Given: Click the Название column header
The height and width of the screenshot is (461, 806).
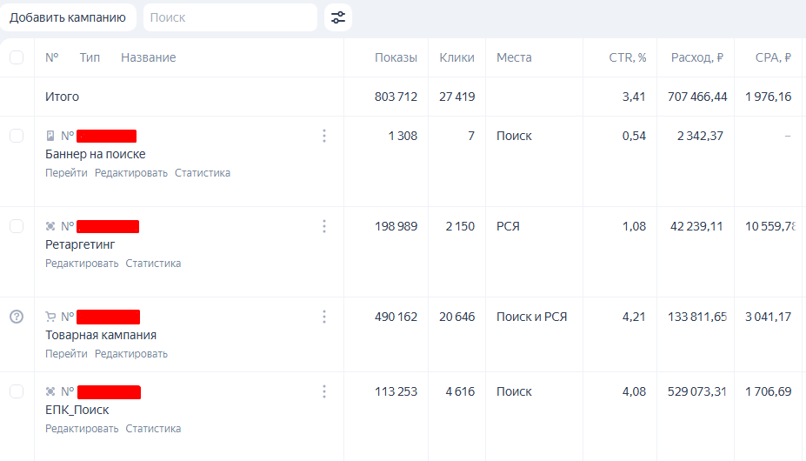Looking at the screenshot, I should pos(148,57).
